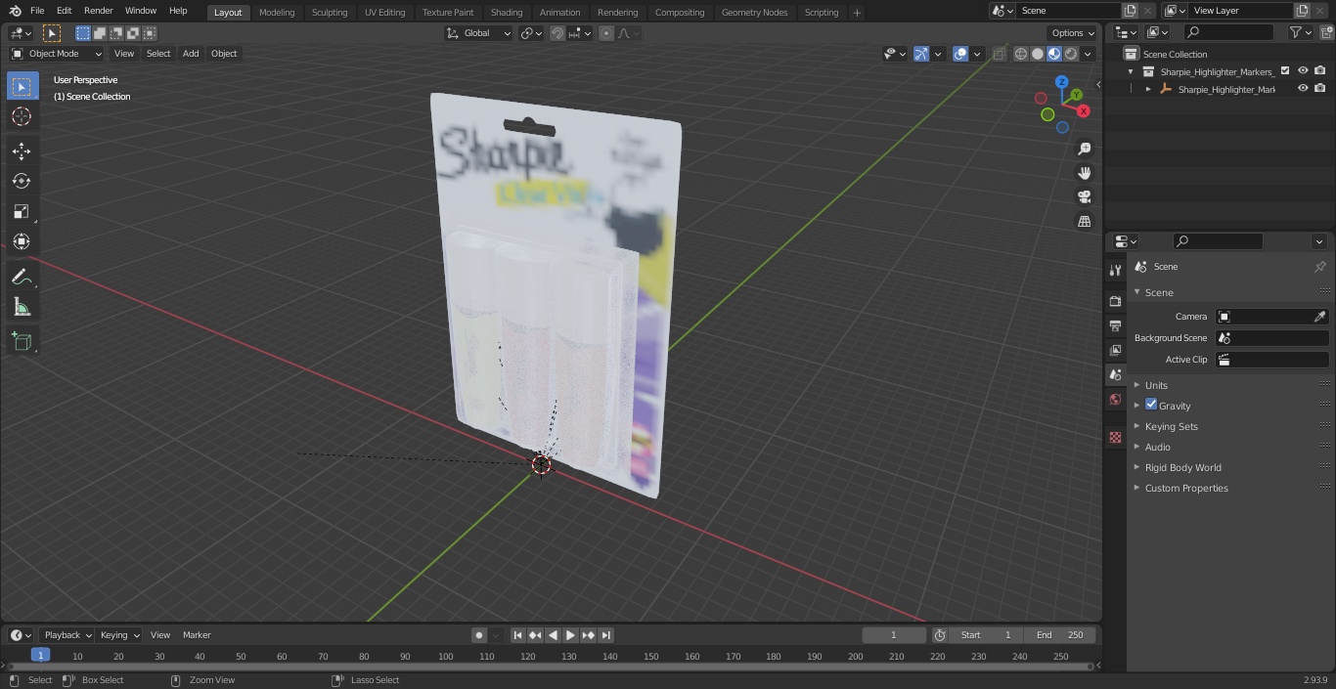Toggle show gizmo button
The height and width of the screenshot is (689, 1336).
click(x=921, y=54)
